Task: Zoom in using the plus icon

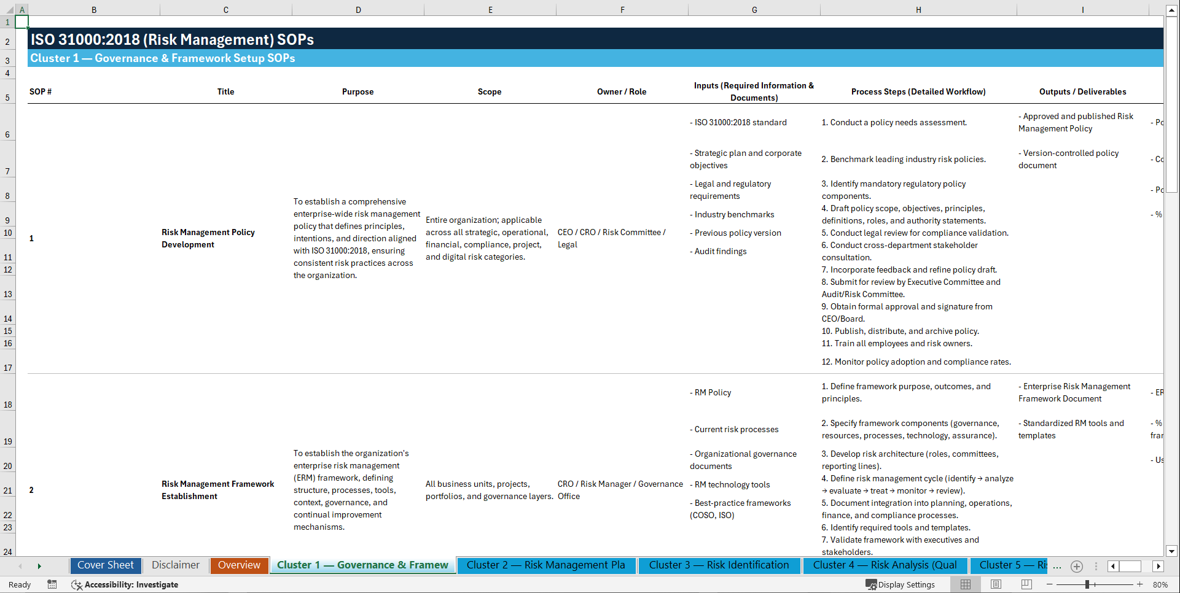Action: [x=1140, y=584]
